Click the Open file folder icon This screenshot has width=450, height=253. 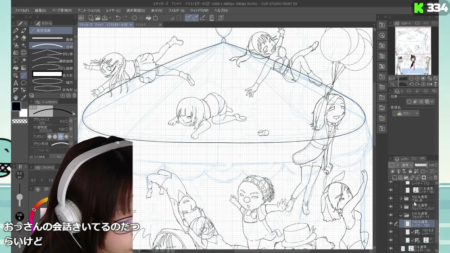coord(97,18)
